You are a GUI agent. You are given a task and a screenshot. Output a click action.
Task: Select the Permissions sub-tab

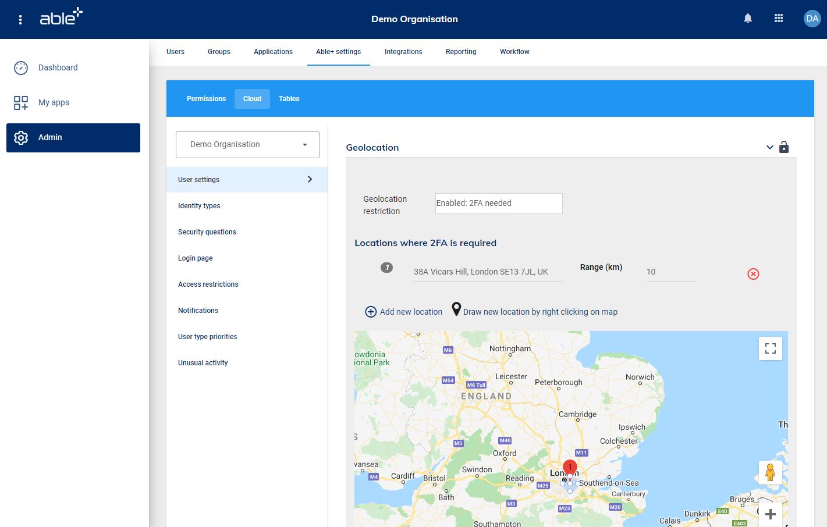coord(206,99)
